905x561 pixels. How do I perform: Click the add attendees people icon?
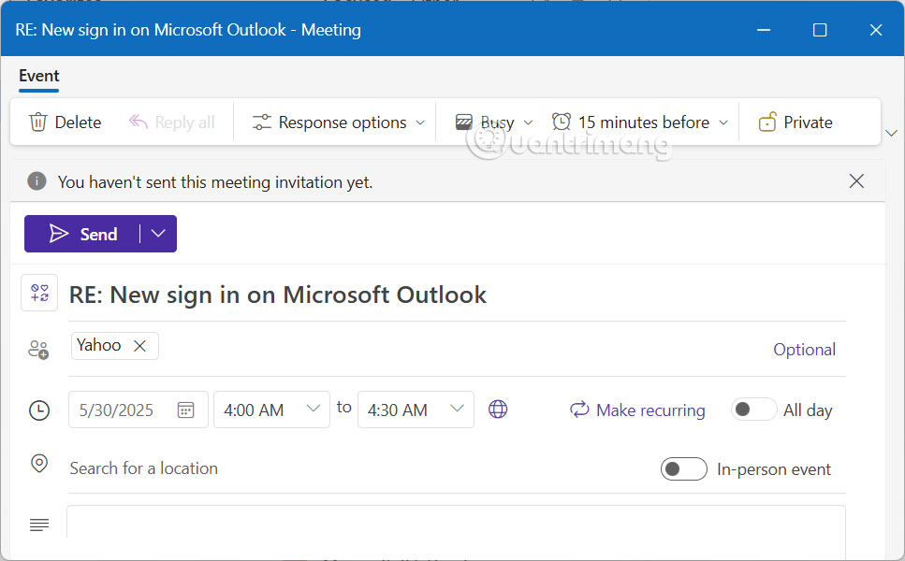pyautogui.click(x=38, y=349)
